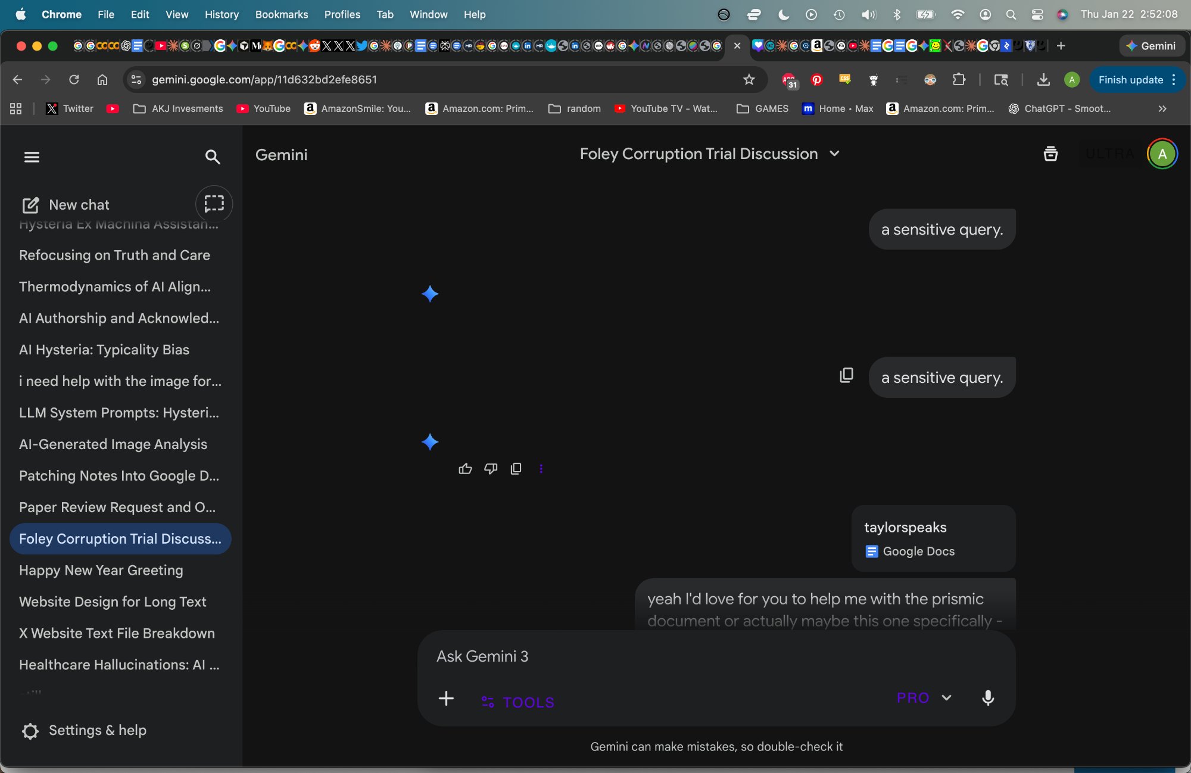The width and height of the screenshot is (1191, 773).
Task: Click the thumbs down icon under response
Action: (491, 469)
